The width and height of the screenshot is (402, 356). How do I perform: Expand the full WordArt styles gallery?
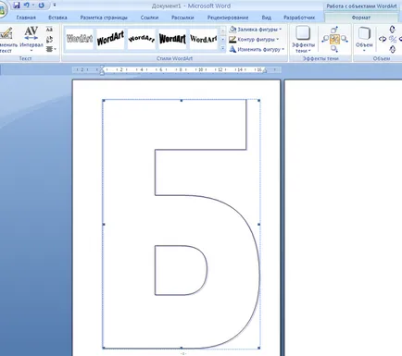[x=223, y=48]
